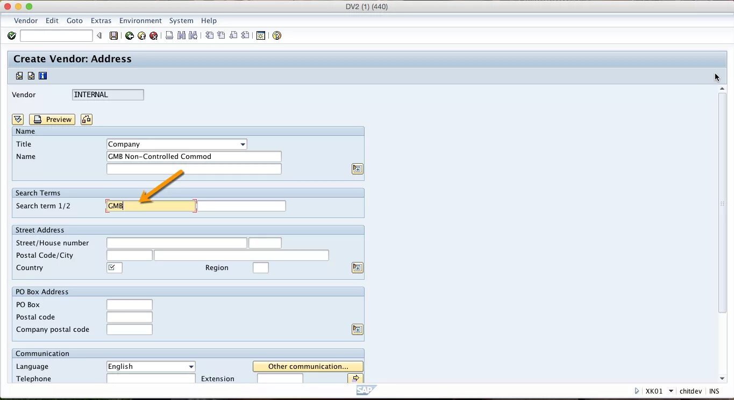Open the Language dropdown showing English

coord(191,366)
